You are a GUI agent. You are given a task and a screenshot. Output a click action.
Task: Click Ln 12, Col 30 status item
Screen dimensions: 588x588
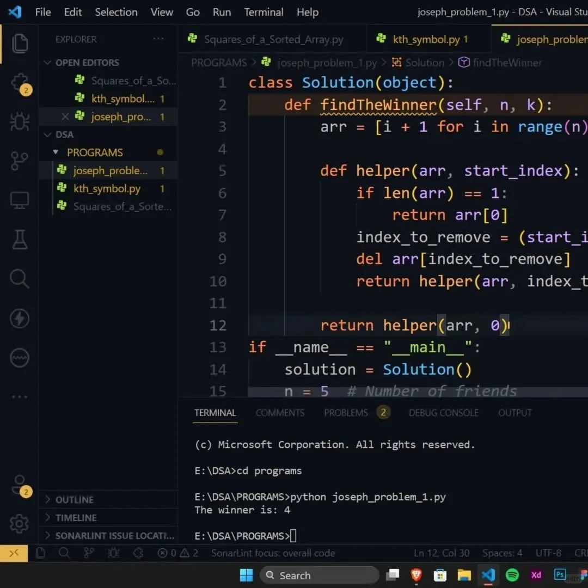pyautogui.click(x=442, y=553)
